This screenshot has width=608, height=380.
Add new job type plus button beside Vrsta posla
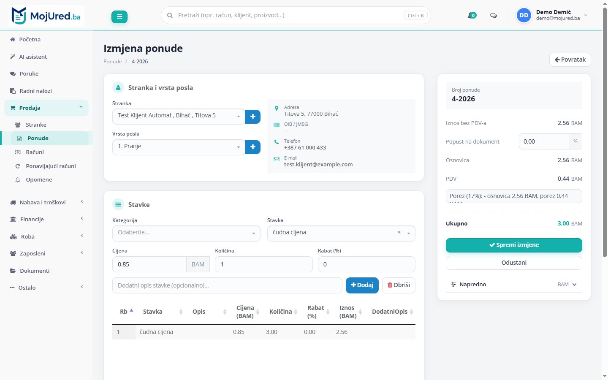pyautogui.click(x=252, y=147)
